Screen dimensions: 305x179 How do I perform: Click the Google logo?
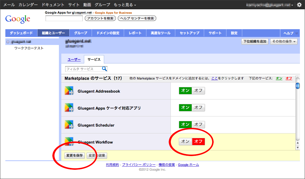pyautogui.click(x=18, y=19)
